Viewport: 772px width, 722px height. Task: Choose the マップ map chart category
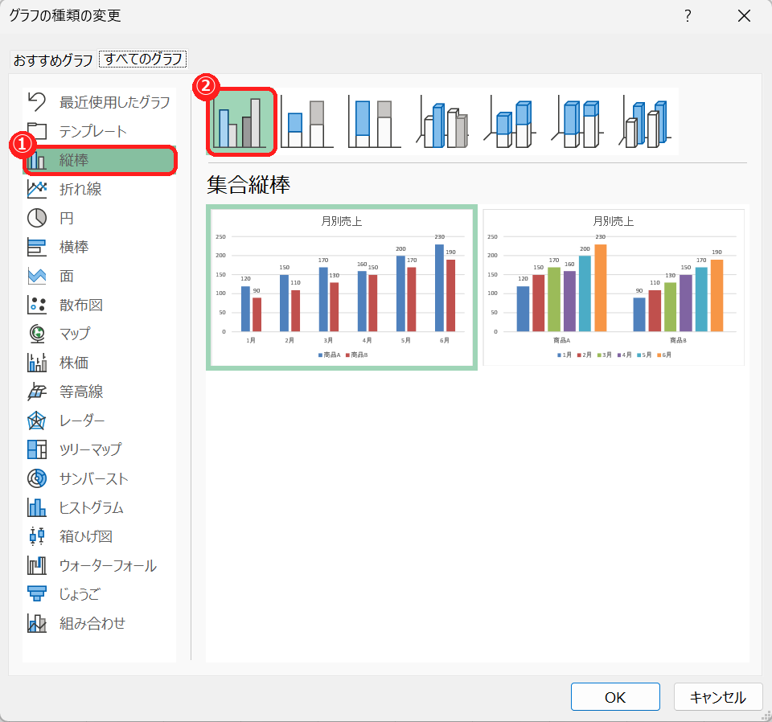[99, 334]
